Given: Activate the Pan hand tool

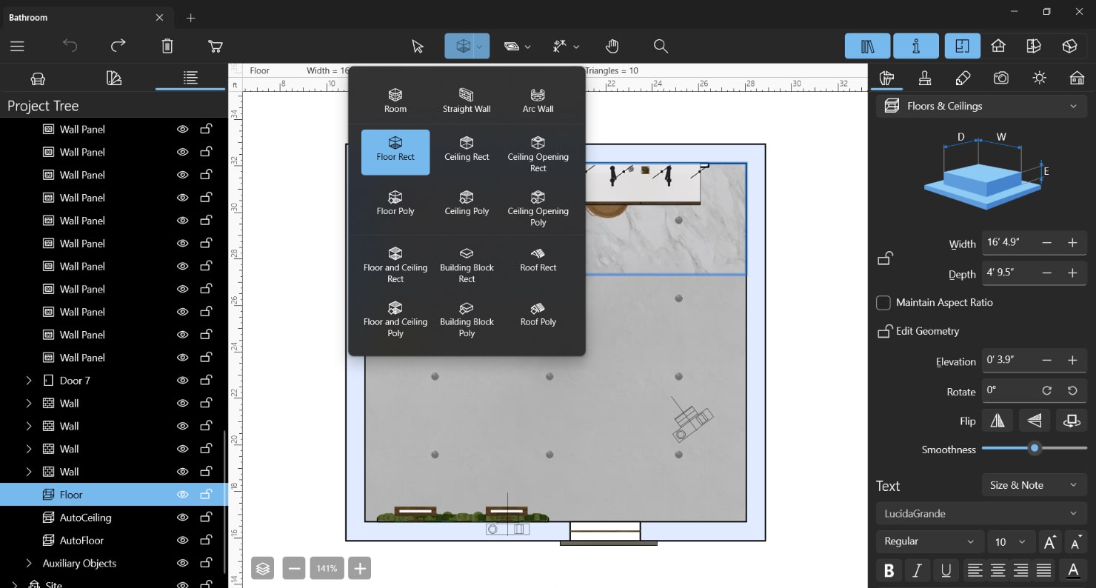Looking at the screenshot, I should point(612,46).
